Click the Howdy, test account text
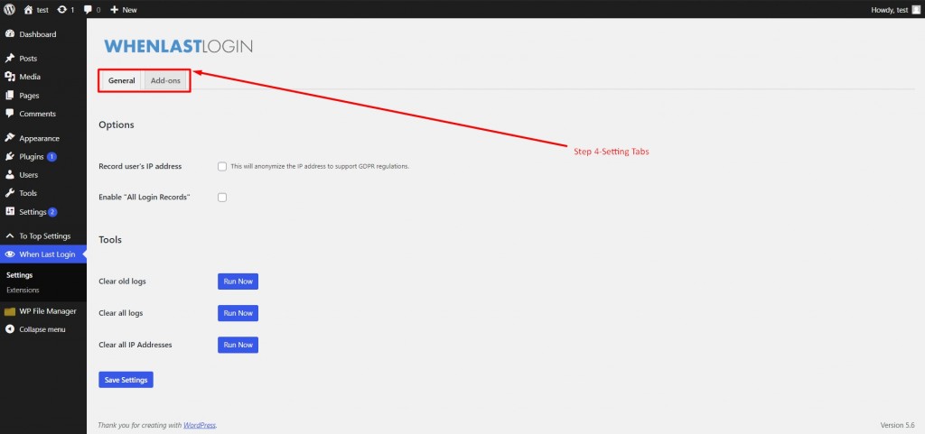 (x=889, y=9)
